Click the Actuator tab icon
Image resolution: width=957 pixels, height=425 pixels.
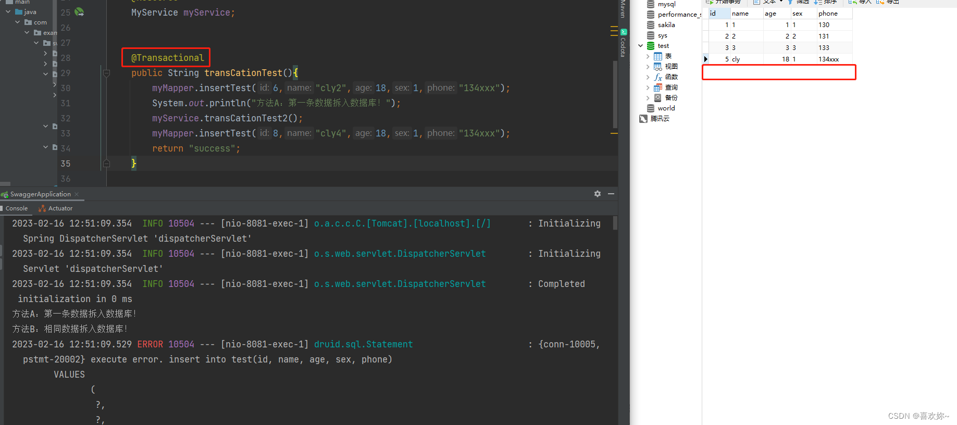click(42, 208)
